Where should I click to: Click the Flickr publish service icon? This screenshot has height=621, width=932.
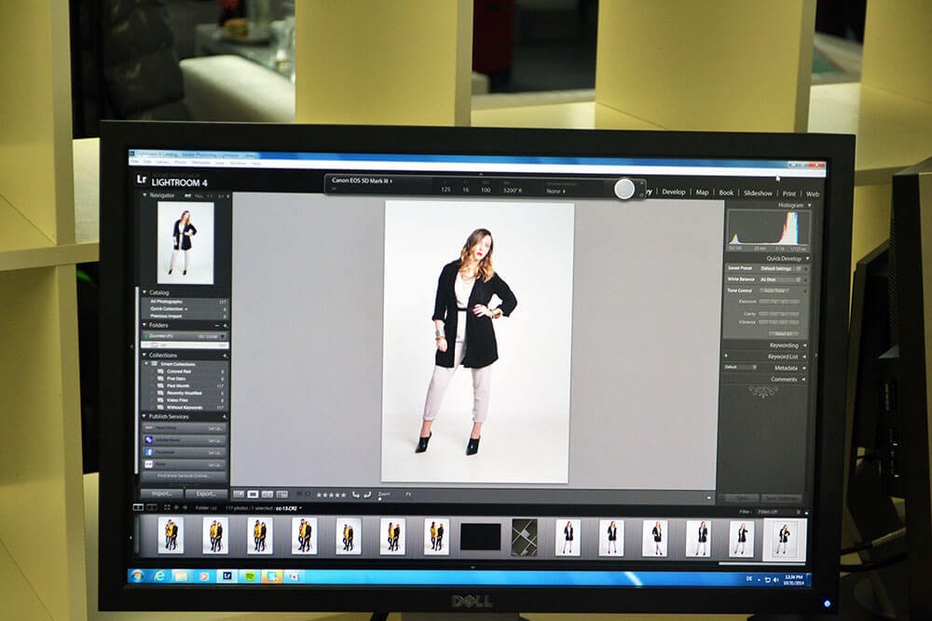pyautogui.click(x=149, y=464)
